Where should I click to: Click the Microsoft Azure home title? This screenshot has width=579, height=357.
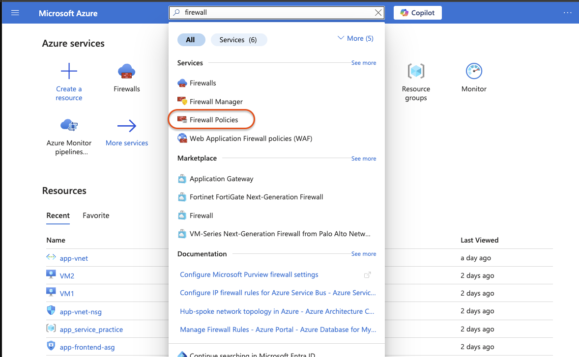[68, 13]
